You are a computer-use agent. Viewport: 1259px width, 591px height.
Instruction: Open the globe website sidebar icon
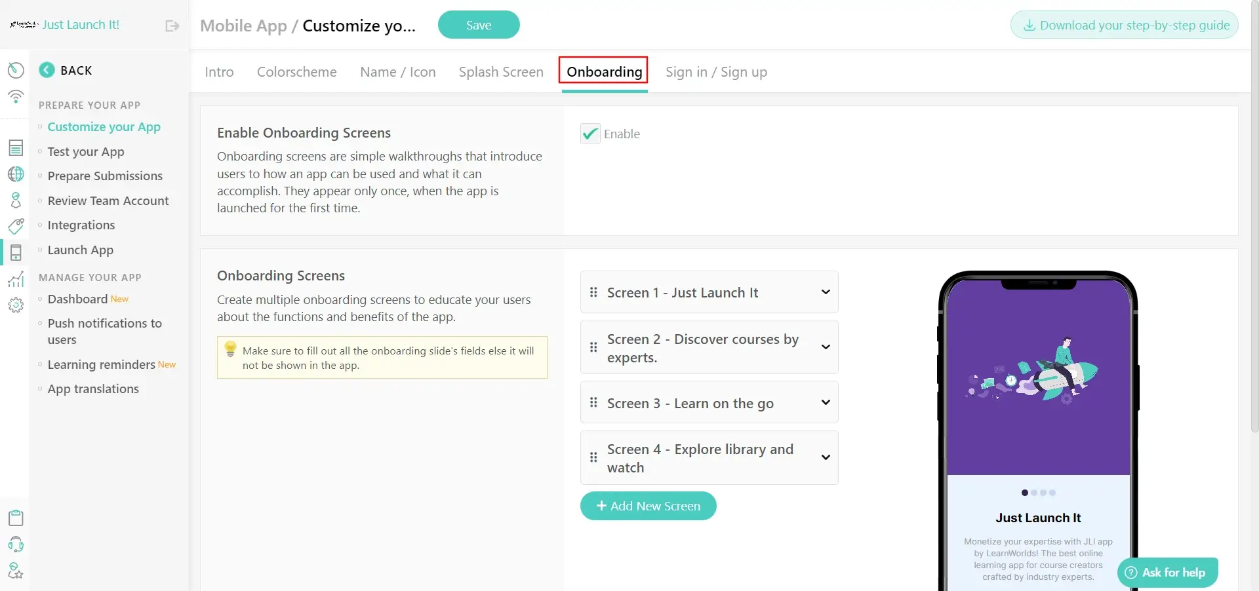coord(16,174)
